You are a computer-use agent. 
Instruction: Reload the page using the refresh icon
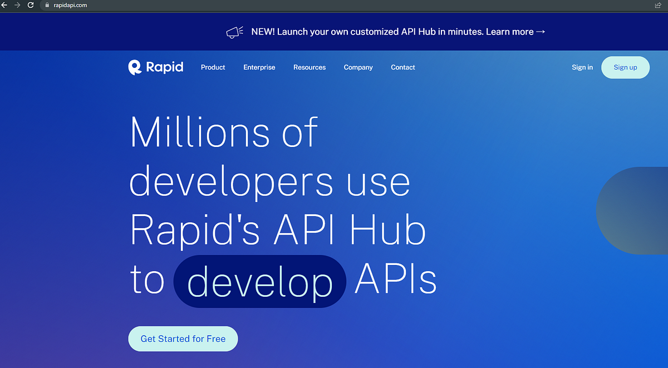pos(31,5)
